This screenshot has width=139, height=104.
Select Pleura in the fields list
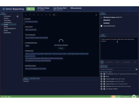pos(6,26)
